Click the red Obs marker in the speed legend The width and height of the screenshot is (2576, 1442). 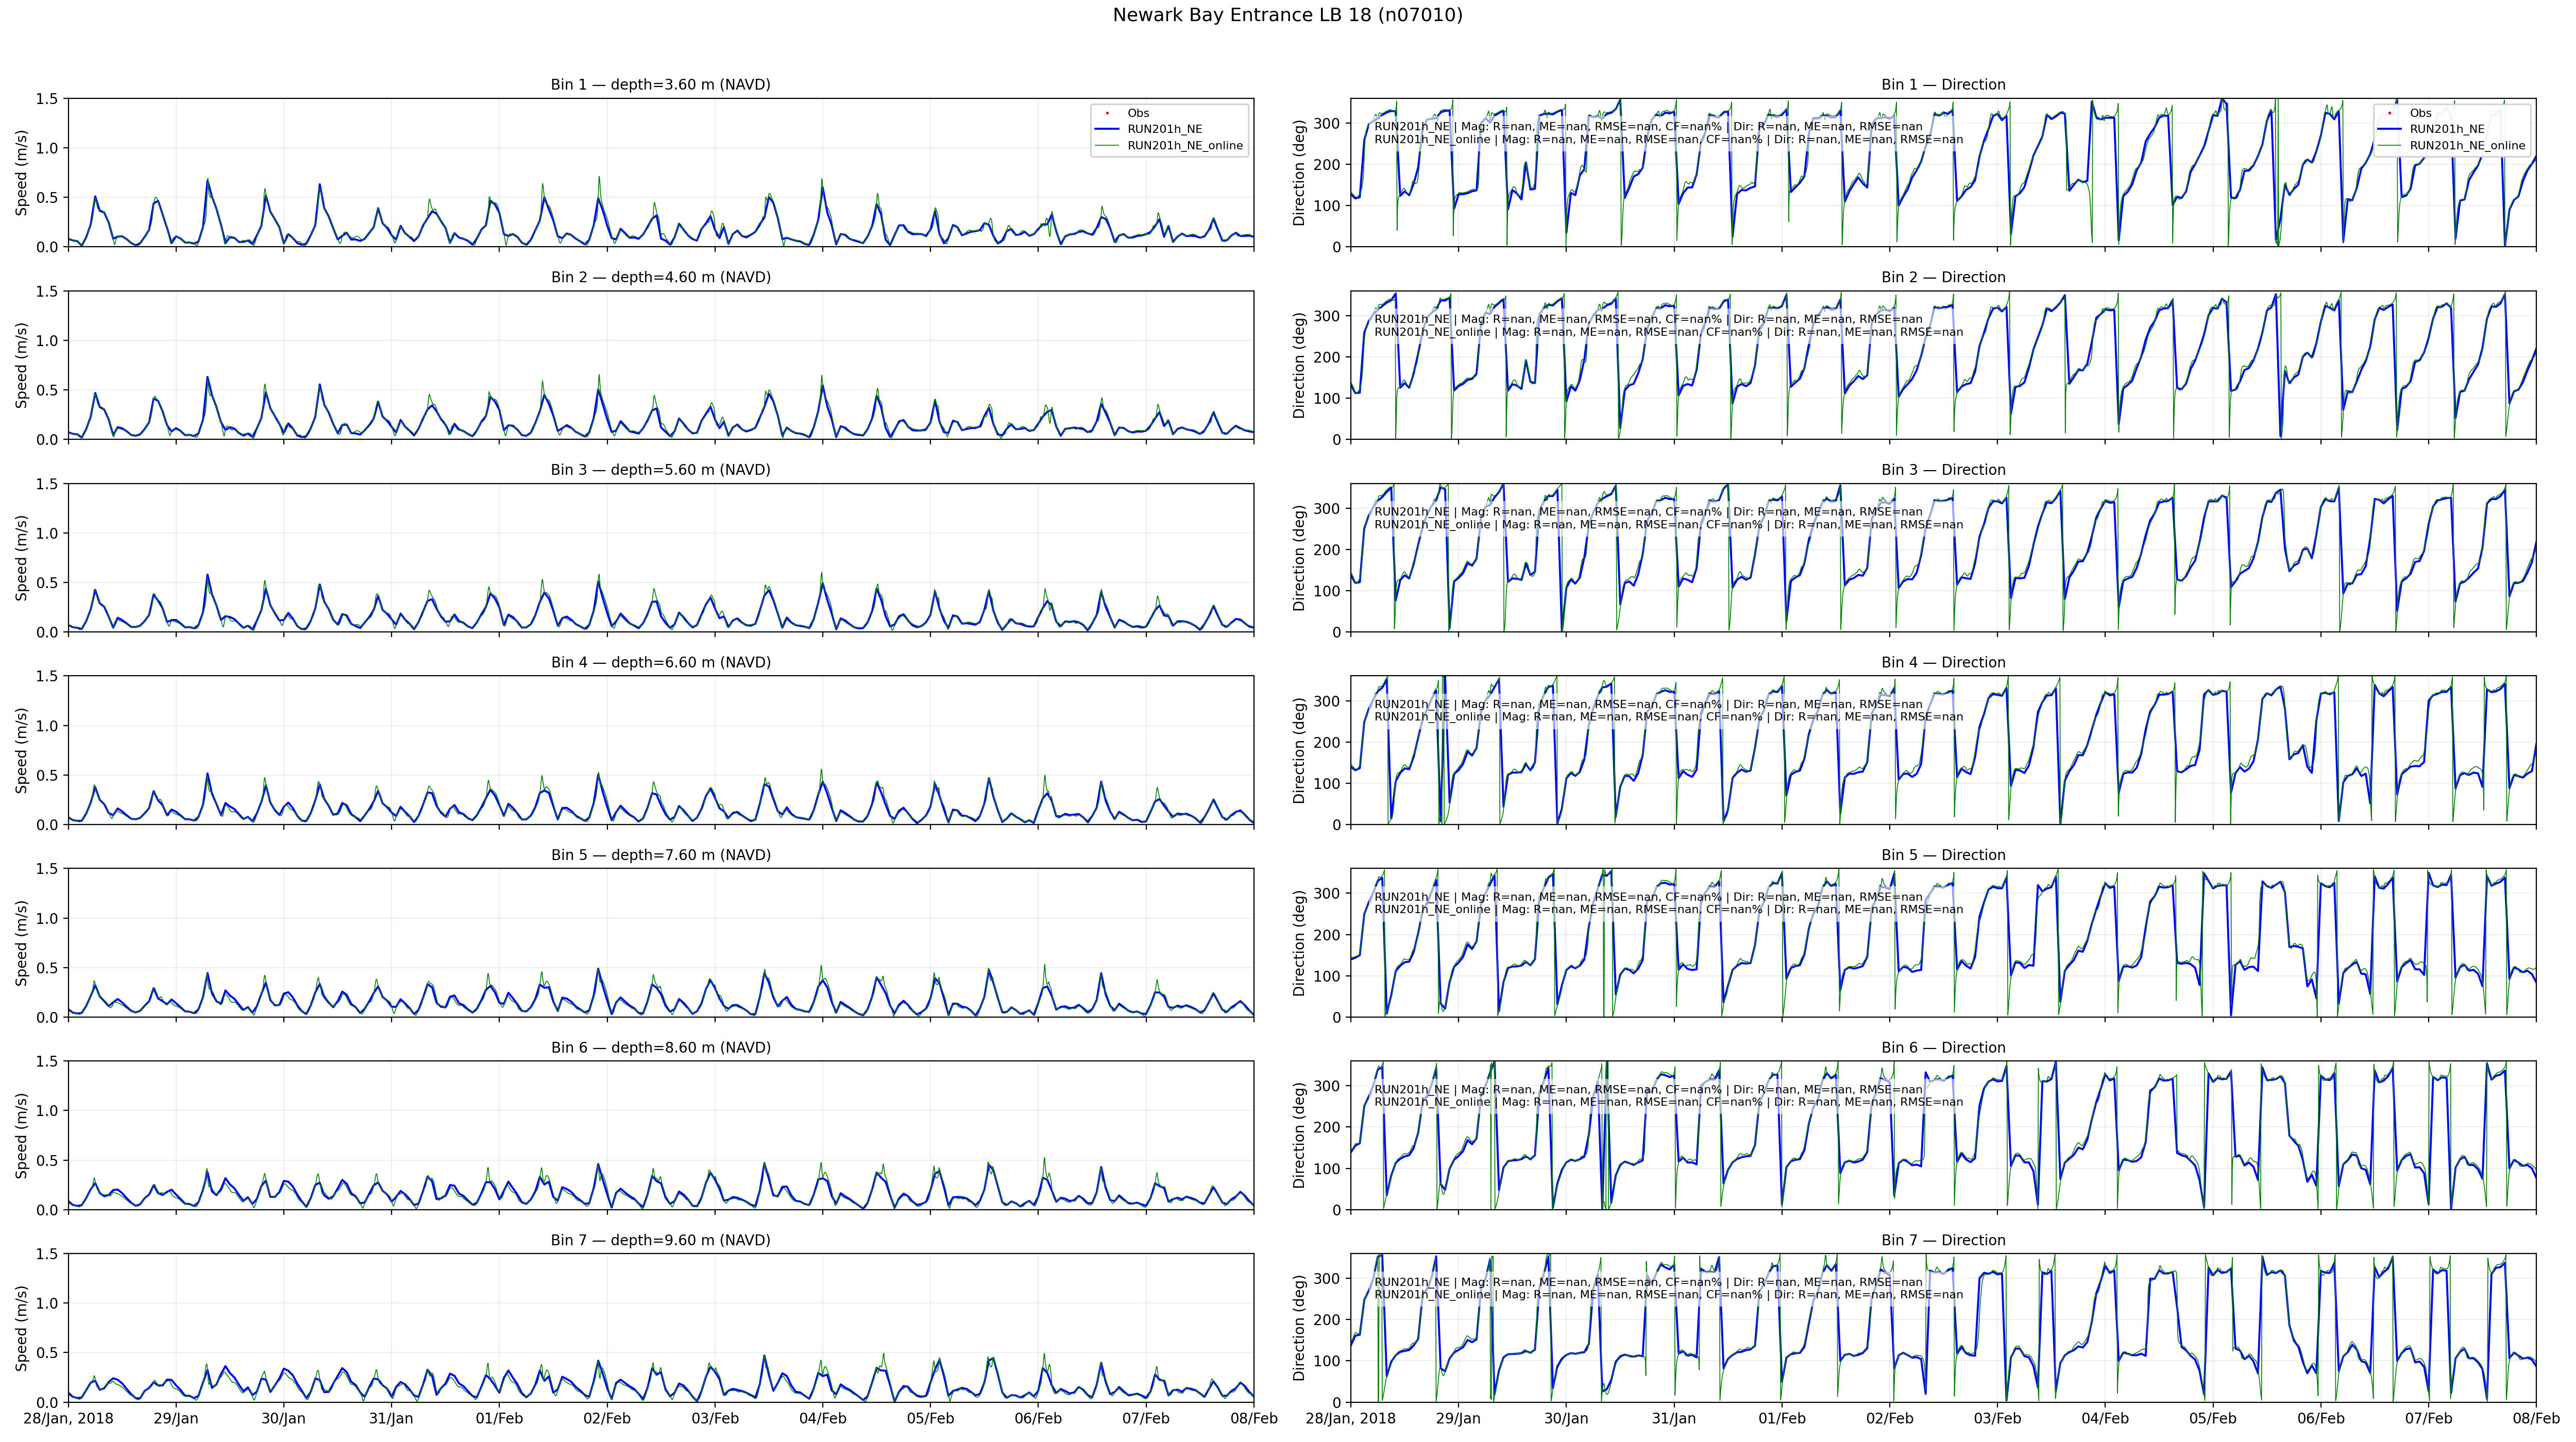[1107, 113]
